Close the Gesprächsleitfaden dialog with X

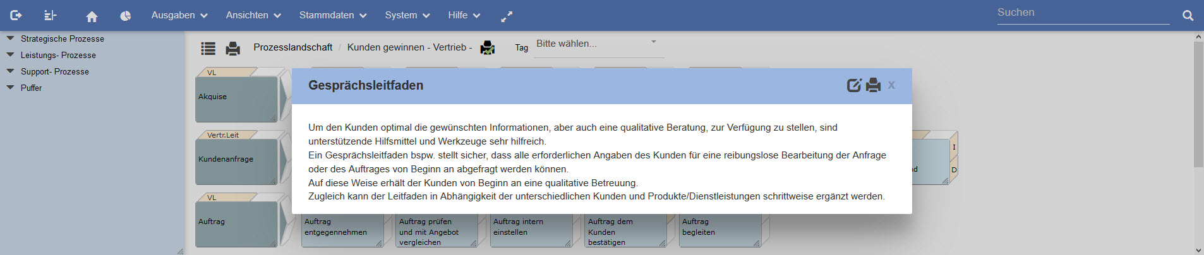(891, 85)
